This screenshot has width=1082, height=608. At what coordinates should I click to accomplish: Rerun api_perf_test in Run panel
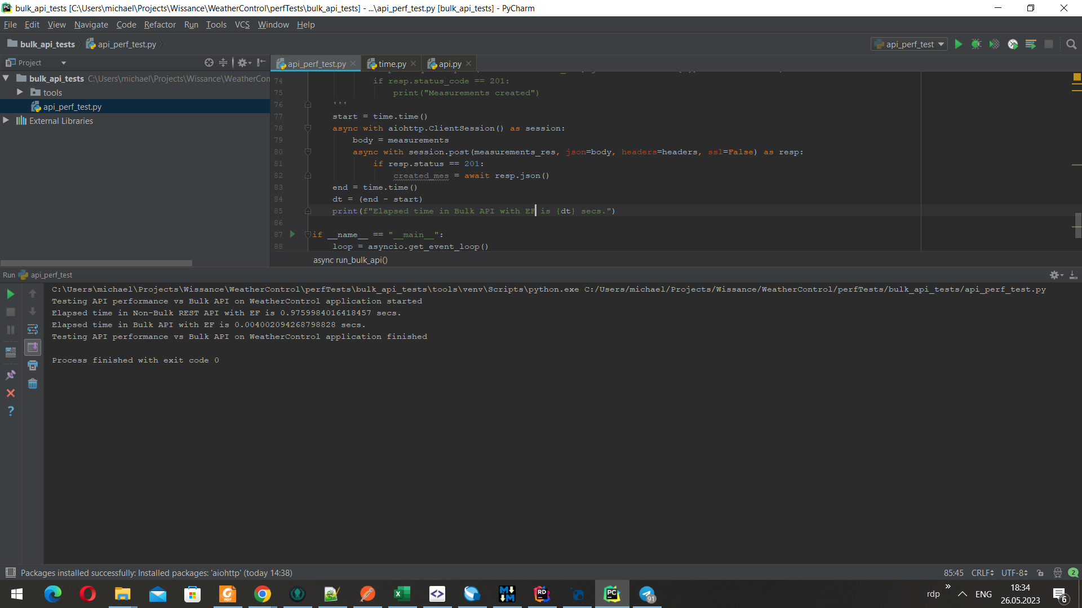coord(10,294)
